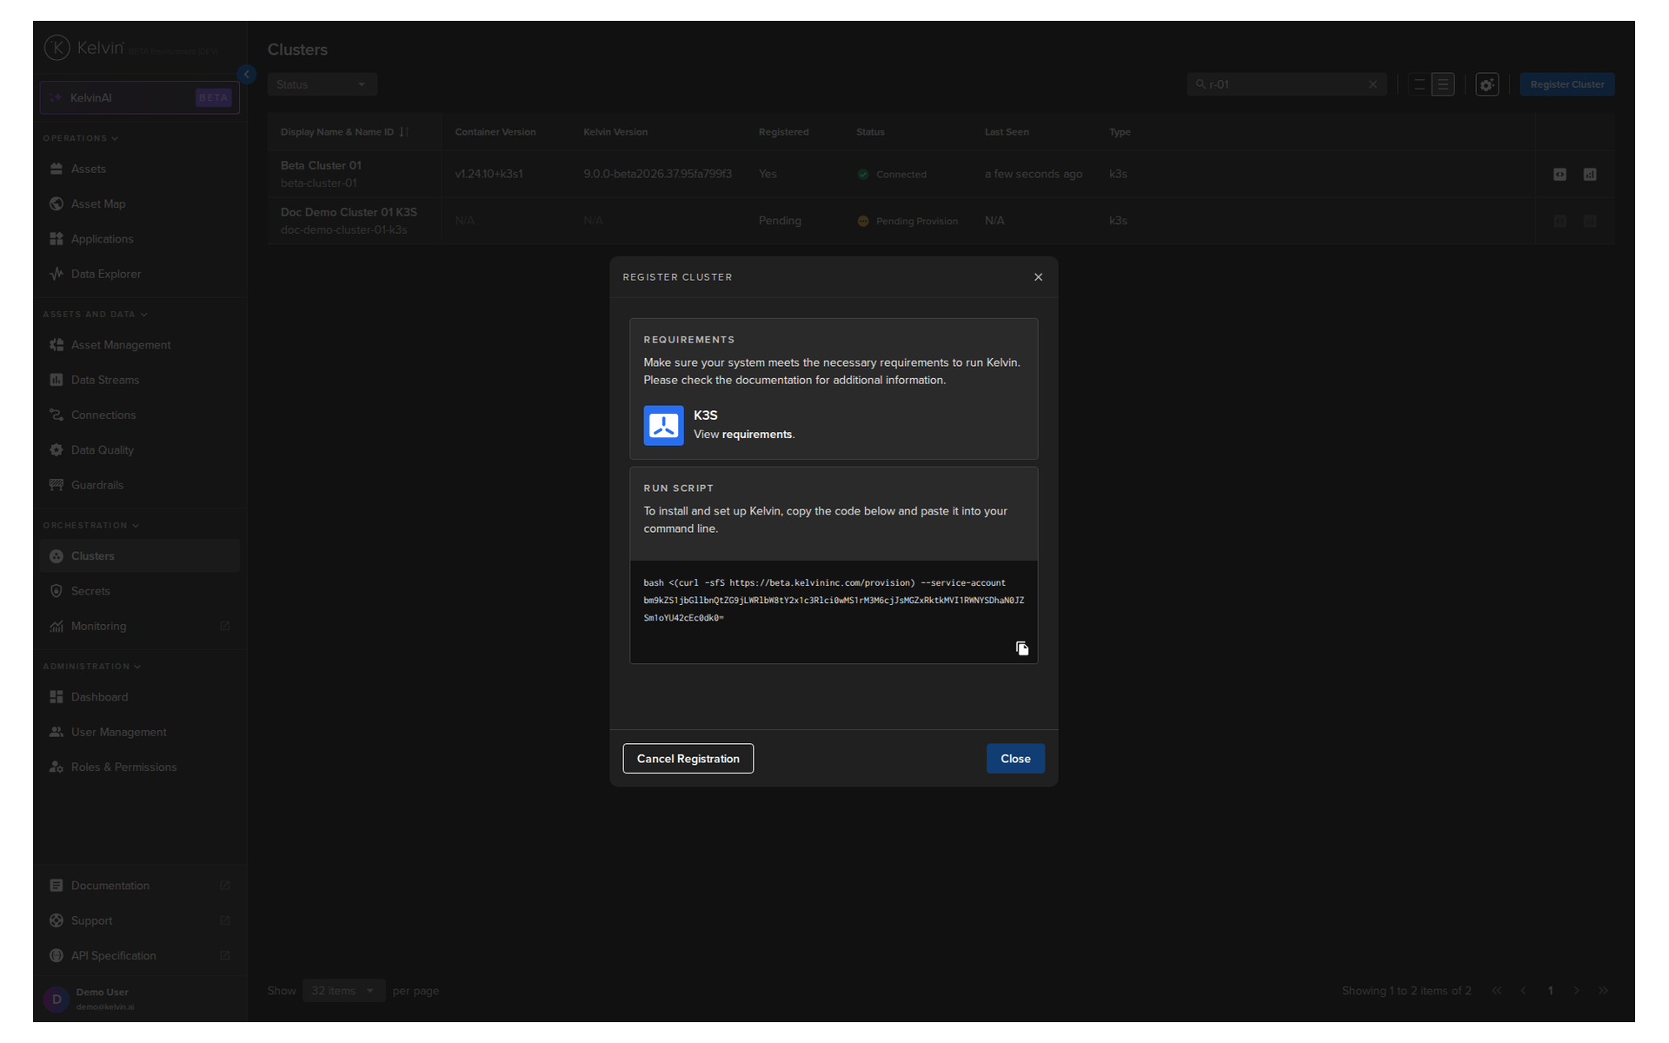Screen dimensions: 1669x1043
Task: Clear the cluster search field
Action: [1373, 84]
